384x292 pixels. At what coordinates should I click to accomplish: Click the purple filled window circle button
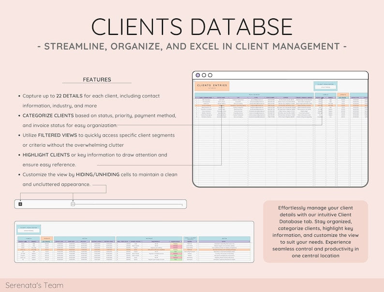(198, 75)
